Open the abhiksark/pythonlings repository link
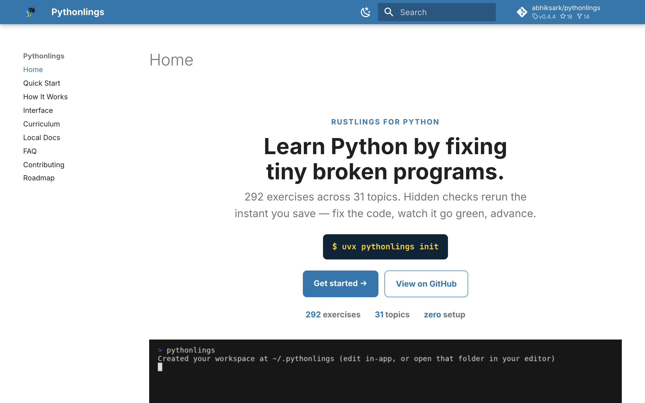The image size is (645, 403). (x=566, y=8)
